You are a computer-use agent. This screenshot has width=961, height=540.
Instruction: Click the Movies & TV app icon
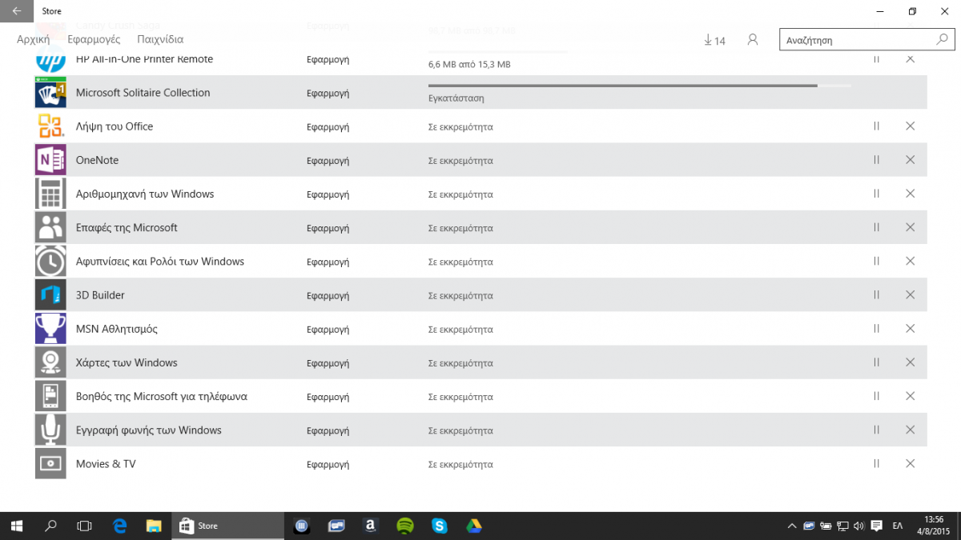(50, 464)
